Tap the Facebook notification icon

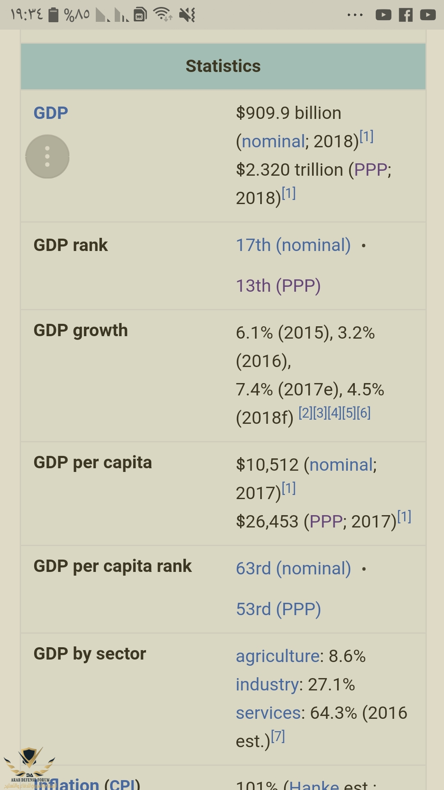pos(405,15)
